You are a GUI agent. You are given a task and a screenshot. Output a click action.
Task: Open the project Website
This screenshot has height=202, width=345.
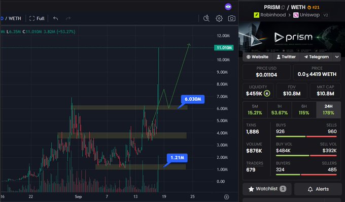257,57
